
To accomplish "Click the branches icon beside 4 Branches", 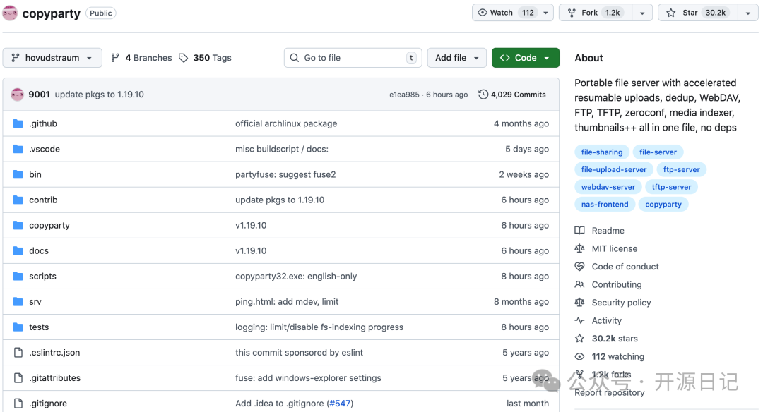I will [x=115, y=58].
